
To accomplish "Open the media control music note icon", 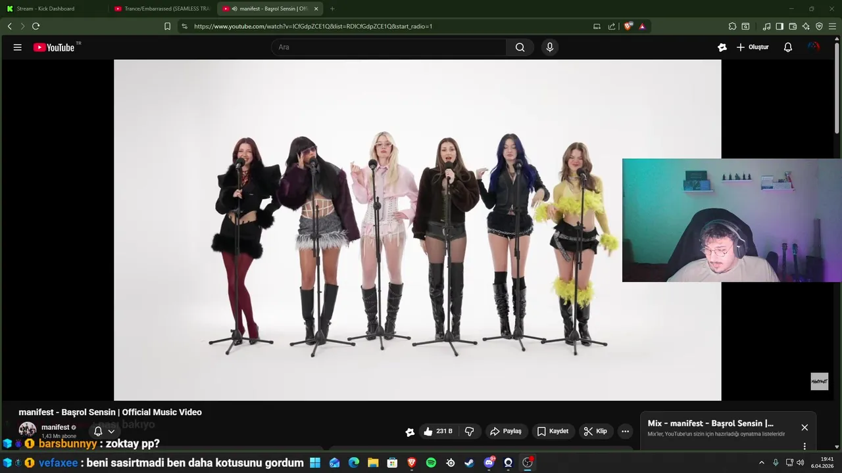I will pyautogui.click(x=766, y=26).
